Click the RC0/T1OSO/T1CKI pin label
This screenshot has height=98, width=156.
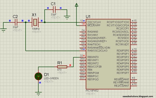coord(118,22)
